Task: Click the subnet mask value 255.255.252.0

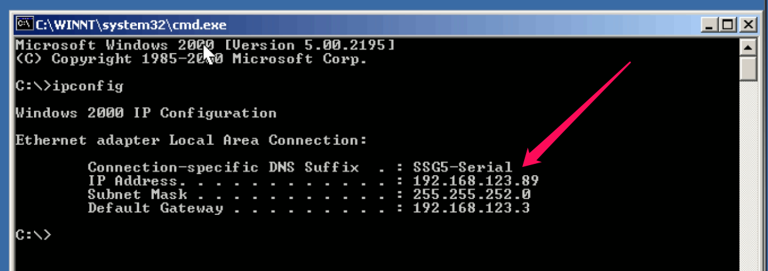Action: (x=471, y=194)
